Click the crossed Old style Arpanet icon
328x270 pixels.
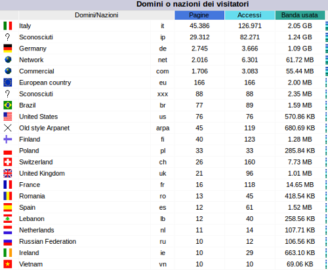8,128
